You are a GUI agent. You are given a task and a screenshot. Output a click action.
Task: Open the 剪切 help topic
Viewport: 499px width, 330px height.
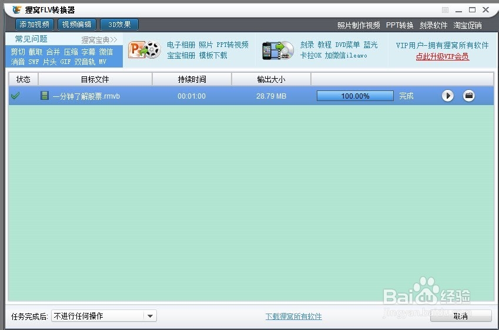click(18, 52)
